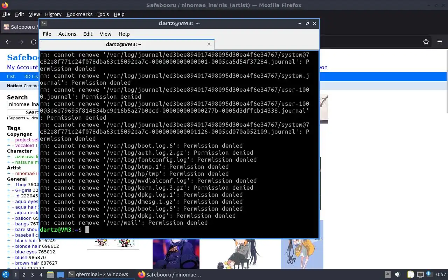The height and width of the screenshot is (280, 448).
Task: Open the qterminal Edit menu
Action: click(88, 34)
